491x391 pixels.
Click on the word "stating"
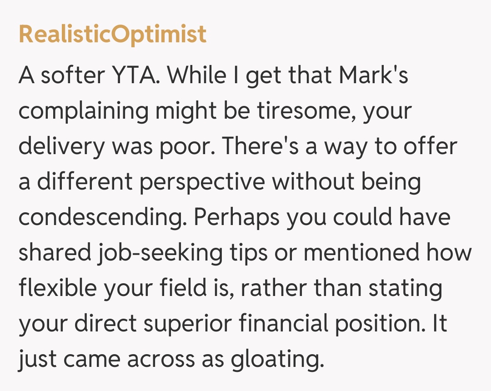(405, 288)
